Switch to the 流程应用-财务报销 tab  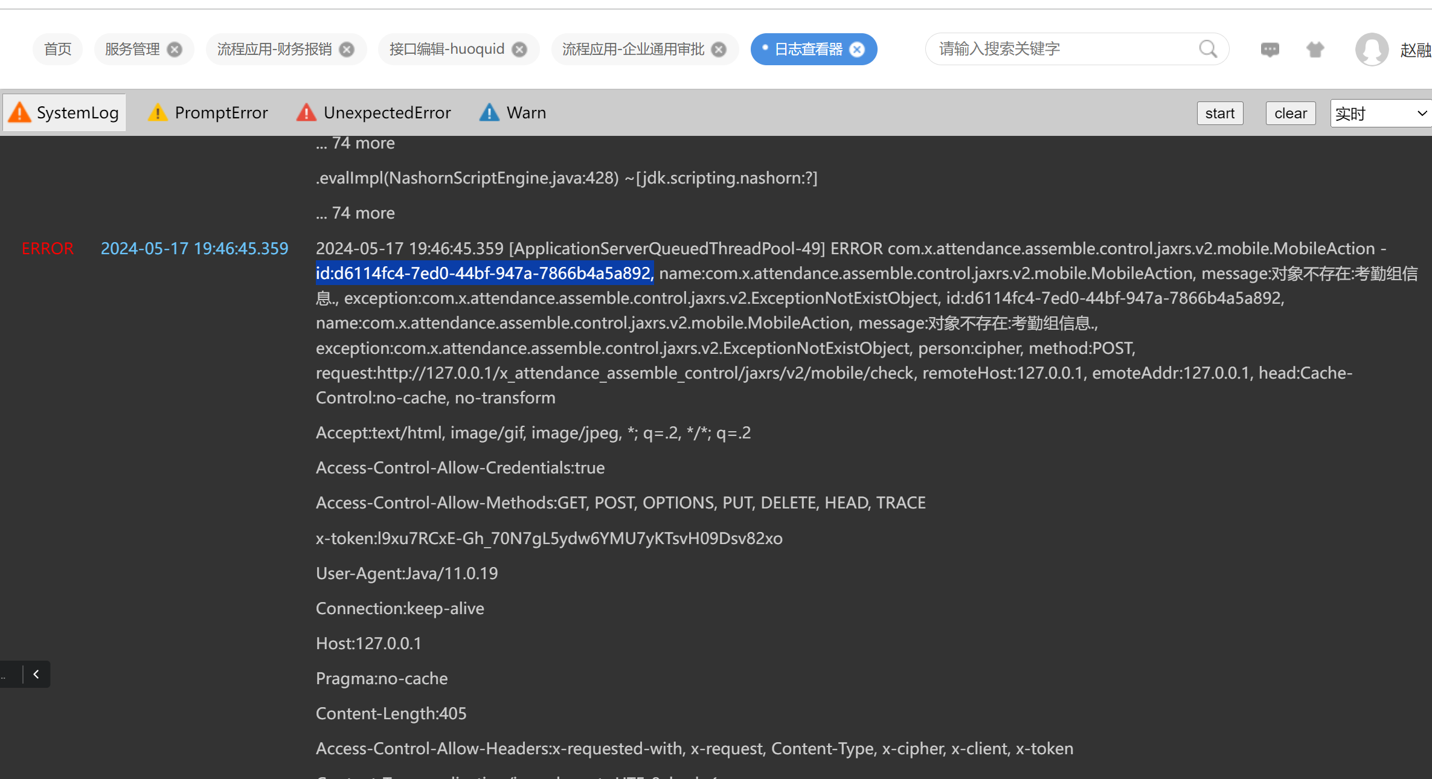click(x=274, y=50)
